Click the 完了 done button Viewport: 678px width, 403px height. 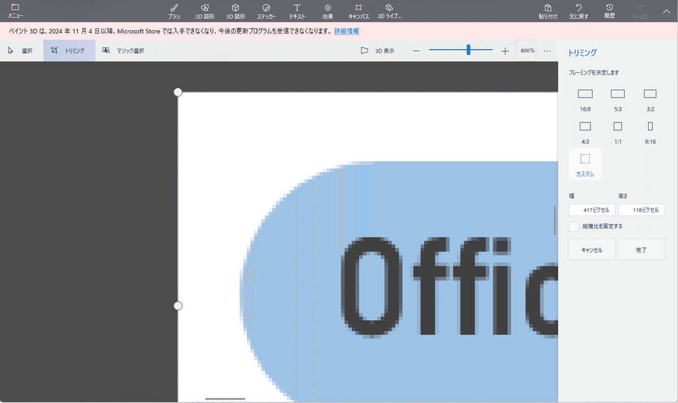pyautogui.click(x=641, y=249)
